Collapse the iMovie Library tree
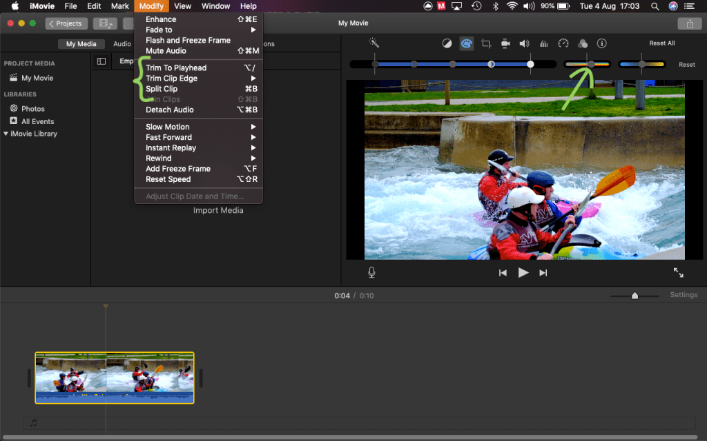The width and height of the screenshot is (707, 441). tap(6, 134)
